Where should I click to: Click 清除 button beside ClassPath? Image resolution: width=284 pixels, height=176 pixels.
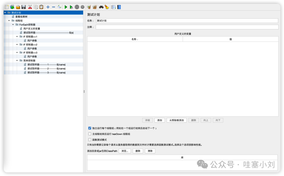click(150, 151)
